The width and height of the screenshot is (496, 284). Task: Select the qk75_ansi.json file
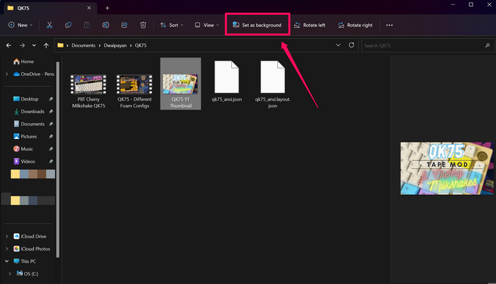click(x=226, y=84)
